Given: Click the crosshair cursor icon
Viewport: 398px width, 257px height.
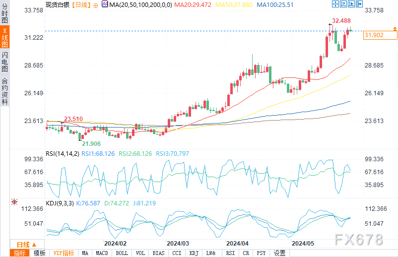Looking at the screenshot, I should click(x=335, y=4).
